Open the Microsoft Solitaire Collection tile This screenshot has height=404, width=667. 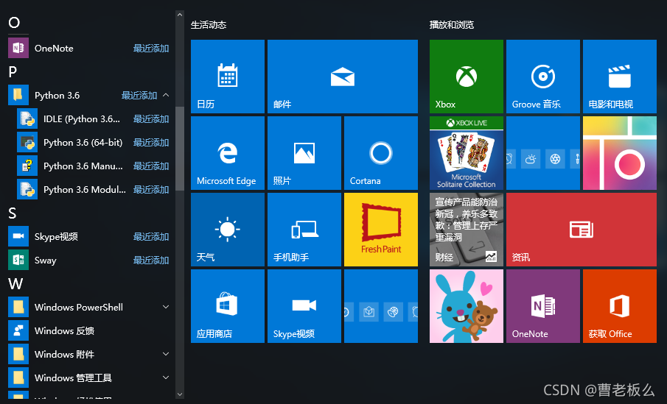point(467,153)
